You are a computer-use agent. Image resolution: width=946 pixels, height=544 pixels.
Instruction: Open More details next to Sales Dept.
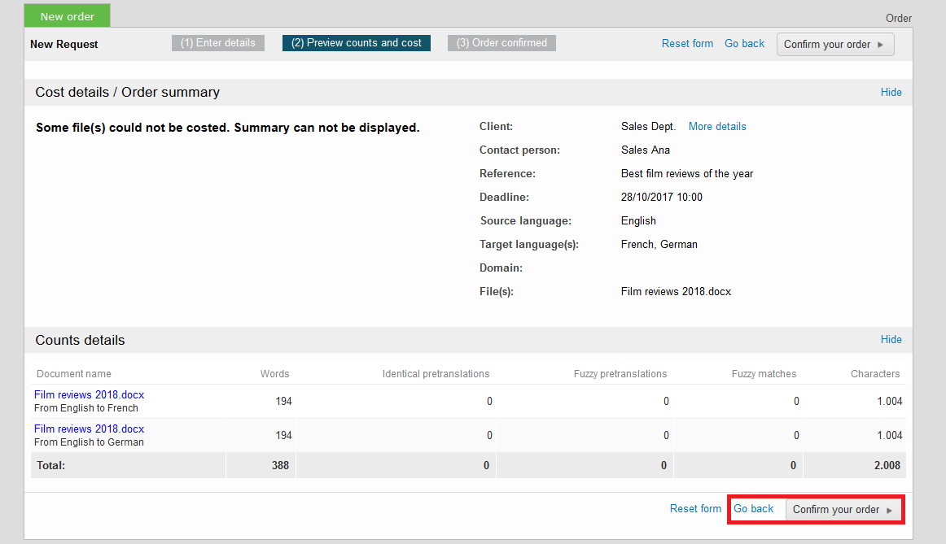click(716, 127)
